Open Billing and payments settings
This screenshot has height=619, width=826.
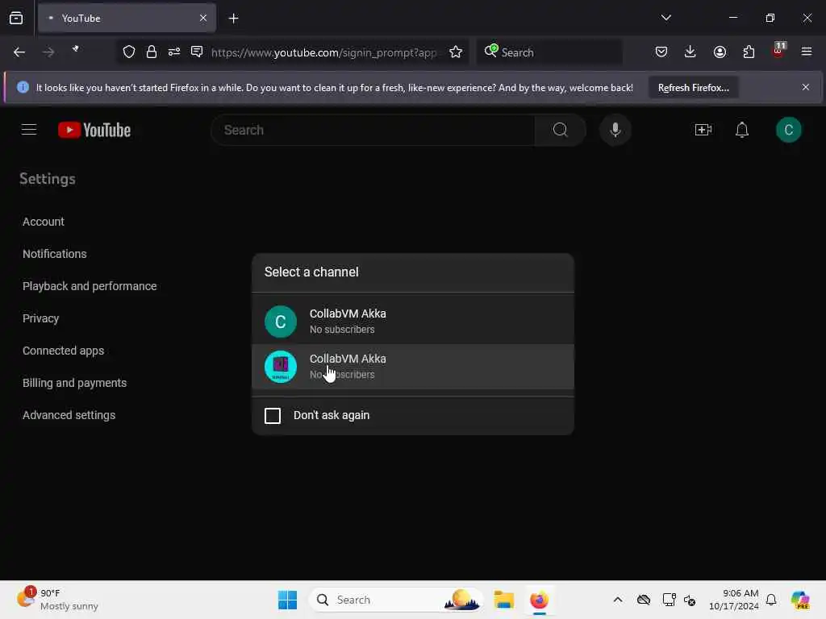74,383
